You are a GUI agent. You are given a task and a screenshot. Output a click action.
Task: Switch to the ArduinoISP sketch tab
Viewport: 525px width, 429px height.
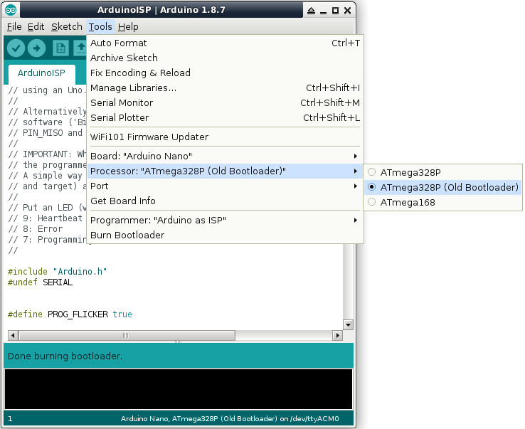click(x=41, y=73)
